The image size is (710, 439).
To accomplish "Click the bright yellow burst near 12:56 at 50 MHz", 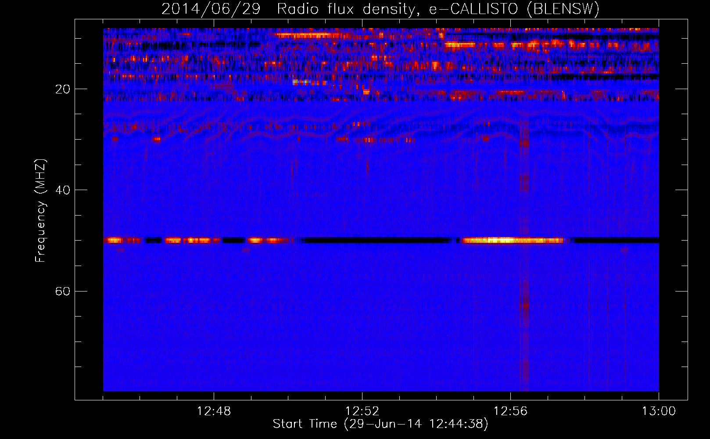I will [x=513, y=240].
